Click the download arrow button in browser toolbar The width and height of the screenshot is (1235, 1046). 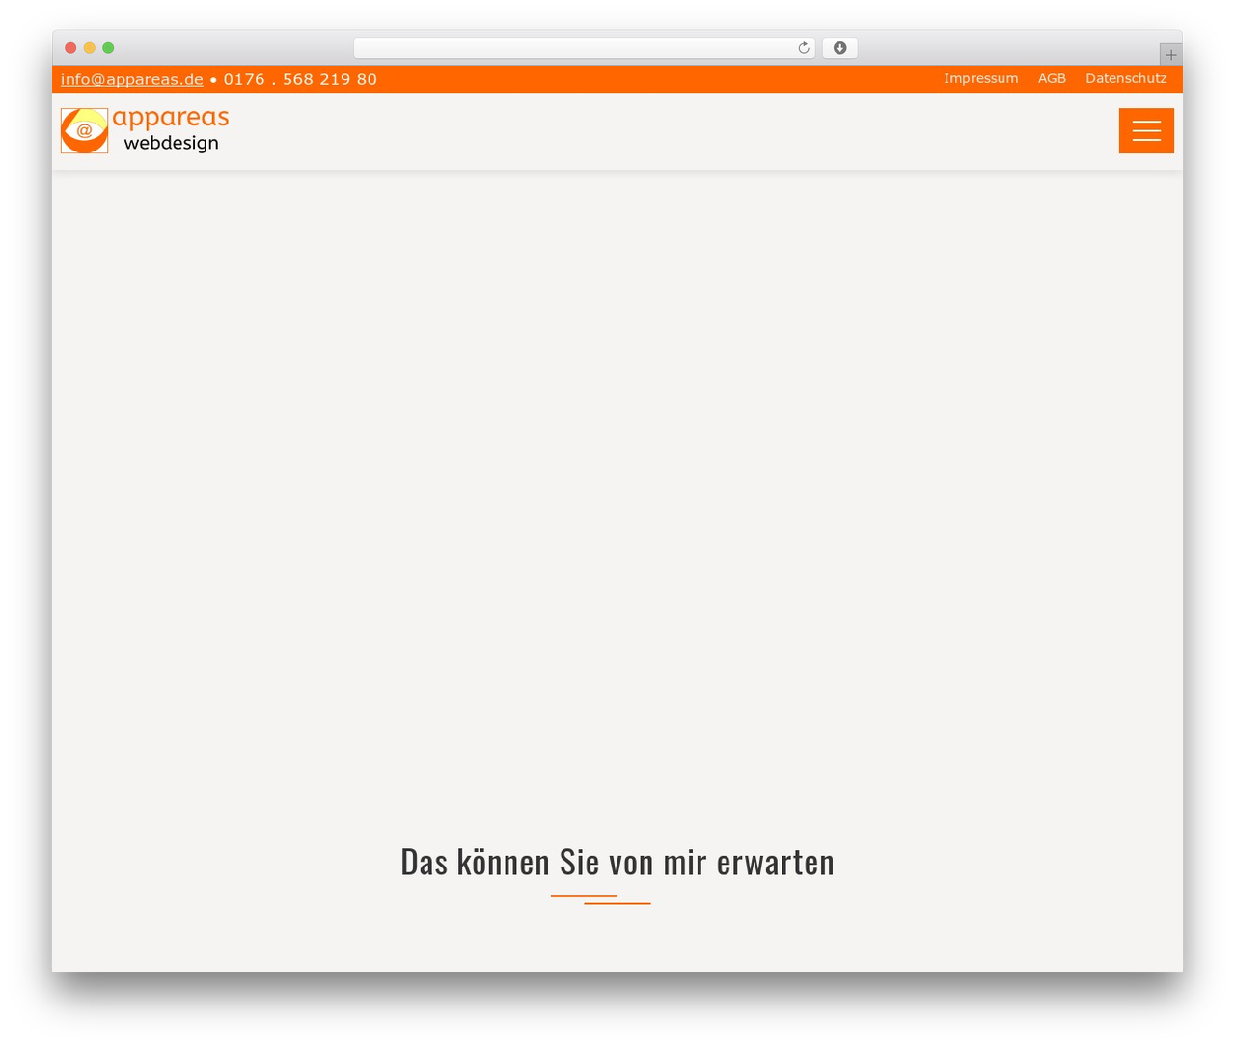point(840,48)
